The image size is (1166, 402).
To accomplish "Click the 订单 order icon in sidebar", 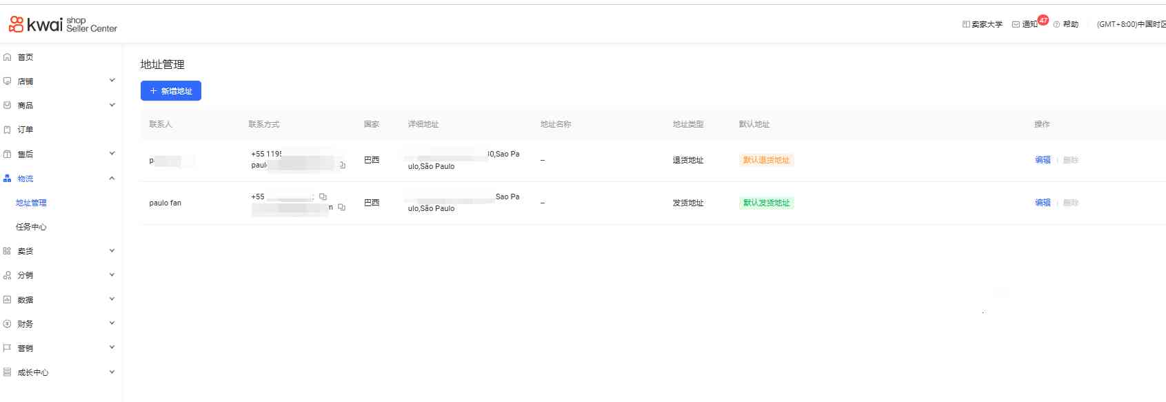I will point(7,130).
